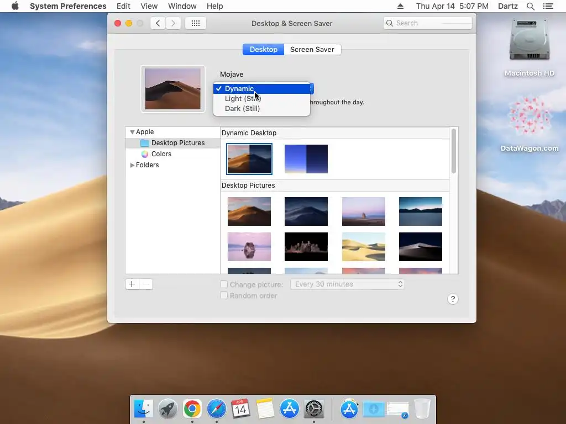
Task: Select the dark blue lake horizon picture
Action: [x=421, y=211]
